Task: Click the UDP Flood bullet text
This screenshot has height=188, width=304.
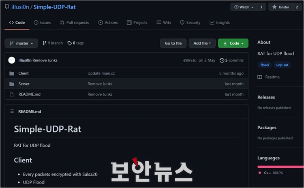Action: [x=34, y=182]
